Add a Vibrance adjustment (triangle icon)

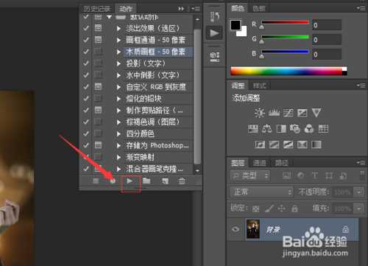pyautogui.click(x=316, y=113)
